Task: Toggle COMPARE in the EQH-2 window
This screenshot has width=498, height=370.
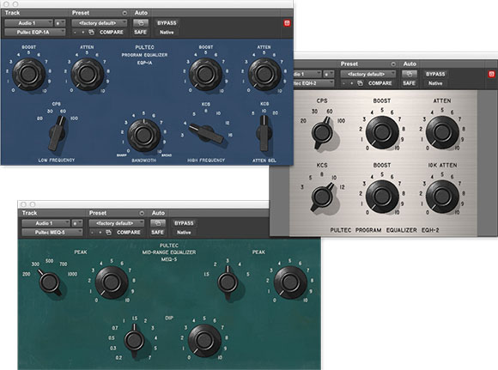Action: point(380,83)
